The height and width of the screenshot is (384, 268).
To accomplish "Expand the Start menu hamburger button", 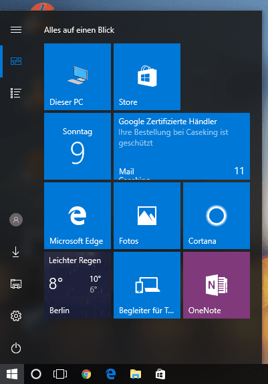I will (16, 30).
